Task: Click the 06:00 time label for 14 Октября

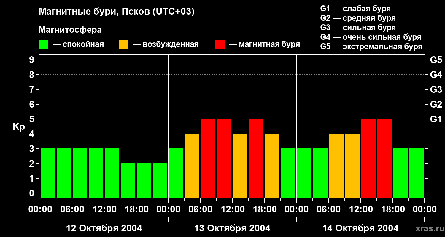Action: pyautogui.click(x=328, y=209)
